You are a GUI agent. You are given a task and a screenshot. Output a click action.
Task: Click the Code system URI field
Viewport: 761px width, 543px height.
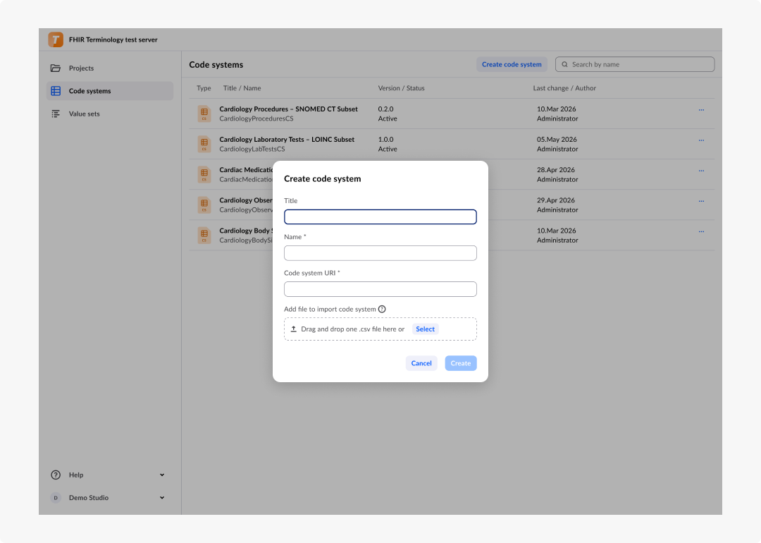coord(380,289)
